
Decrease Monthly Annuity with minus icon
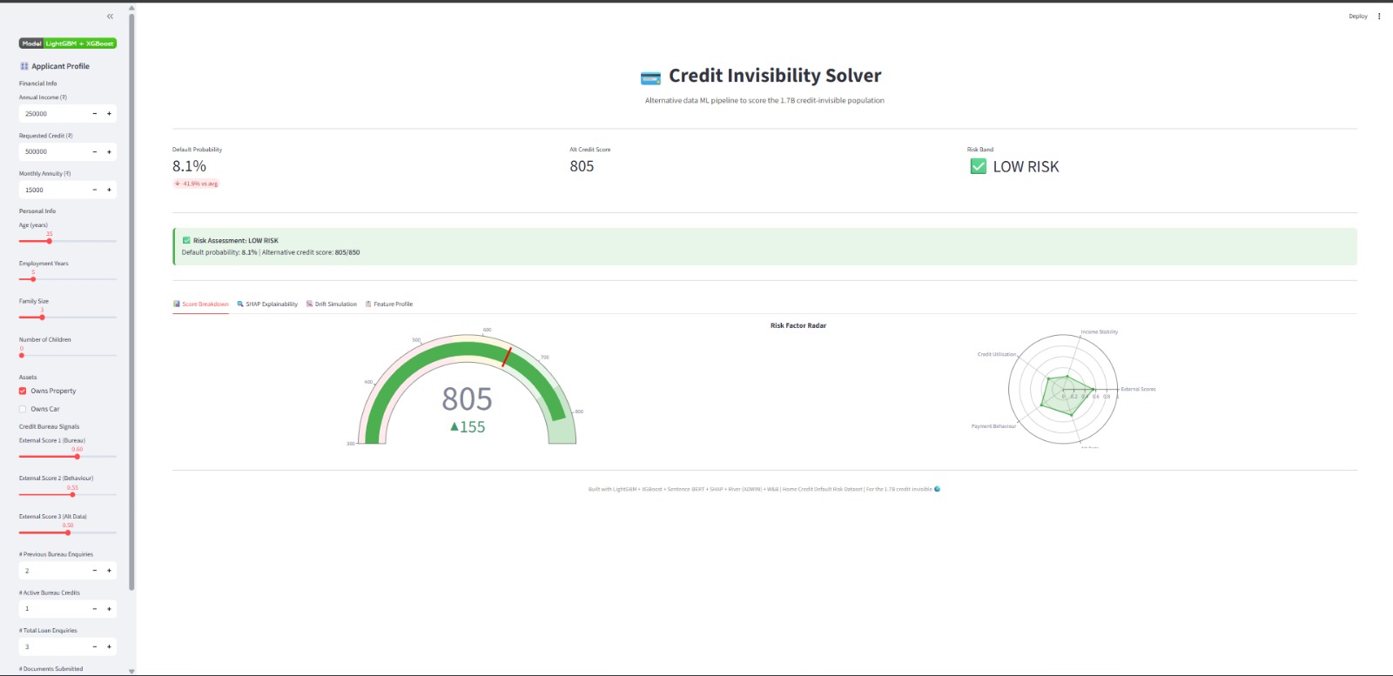[x=95, y=190]
